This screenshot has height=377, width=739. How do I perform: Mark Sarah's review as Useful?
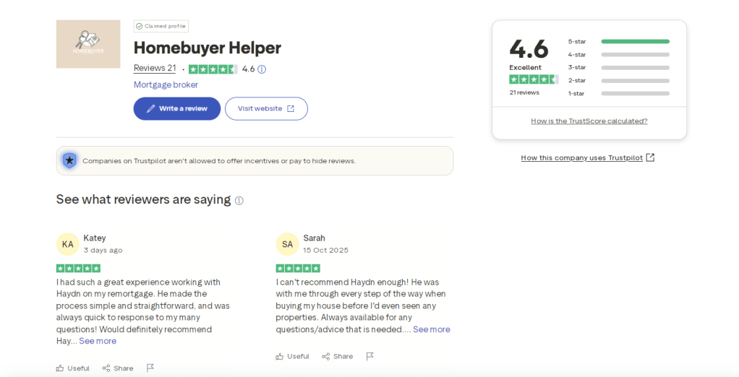[280, 356]
